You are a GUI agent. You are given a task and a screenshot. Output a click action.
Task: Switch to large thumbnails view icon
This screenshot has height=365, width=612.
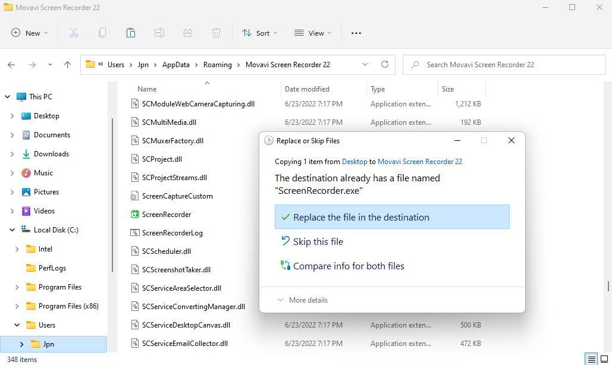pyautogui.click(x=604, y=359)
